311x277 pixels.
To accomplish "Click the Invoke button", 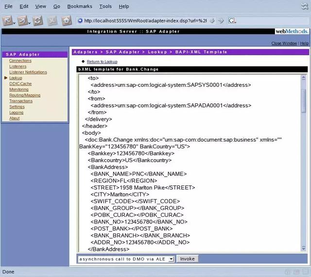I will (187, 259).
